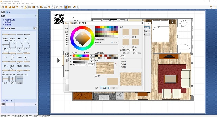Open the 楼层 menu in menu bar
Viewport: 217px width, 117px height.
click(14, 4)
